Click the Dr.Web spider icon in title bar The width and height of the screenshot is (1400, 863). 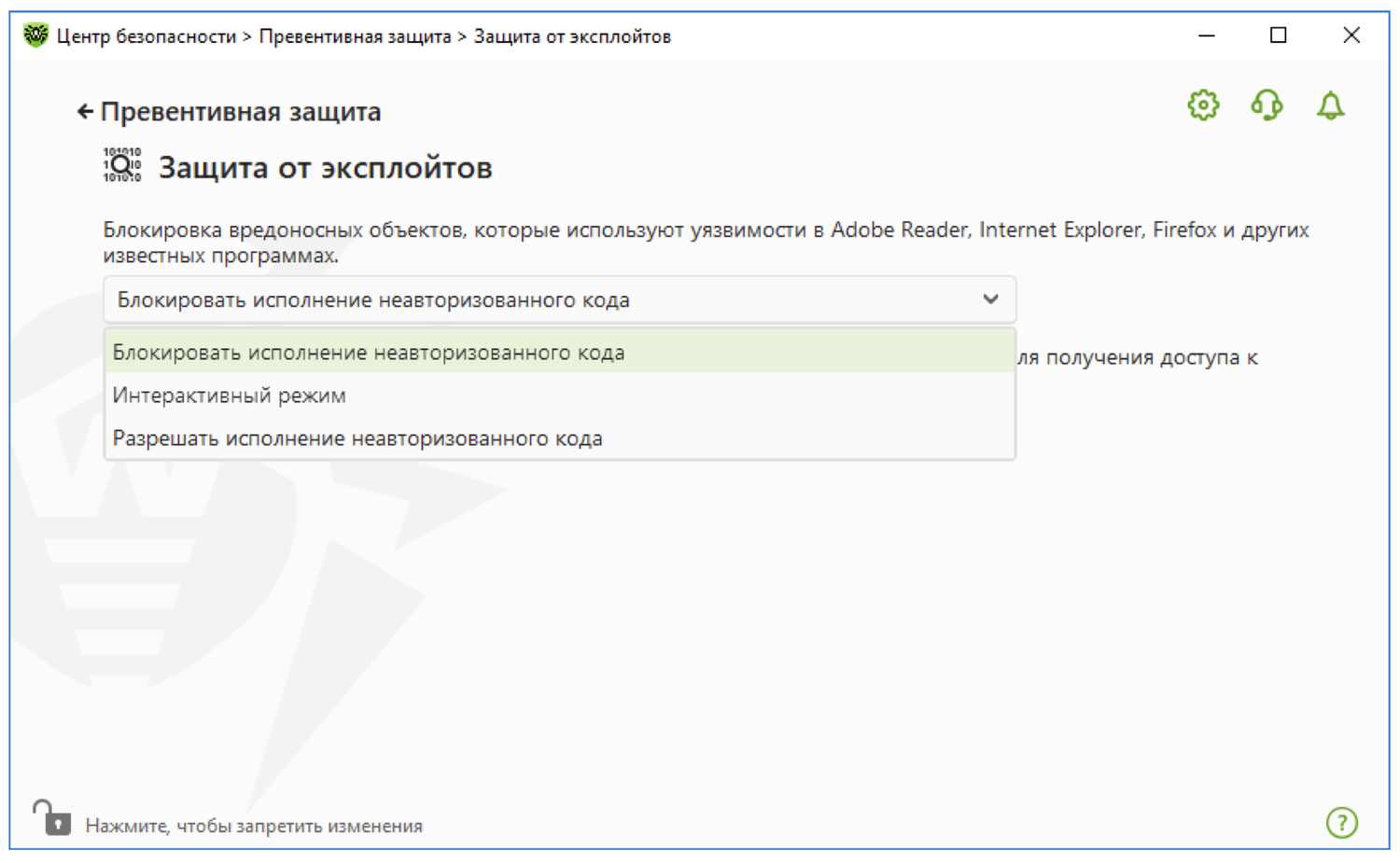point(35,35)
